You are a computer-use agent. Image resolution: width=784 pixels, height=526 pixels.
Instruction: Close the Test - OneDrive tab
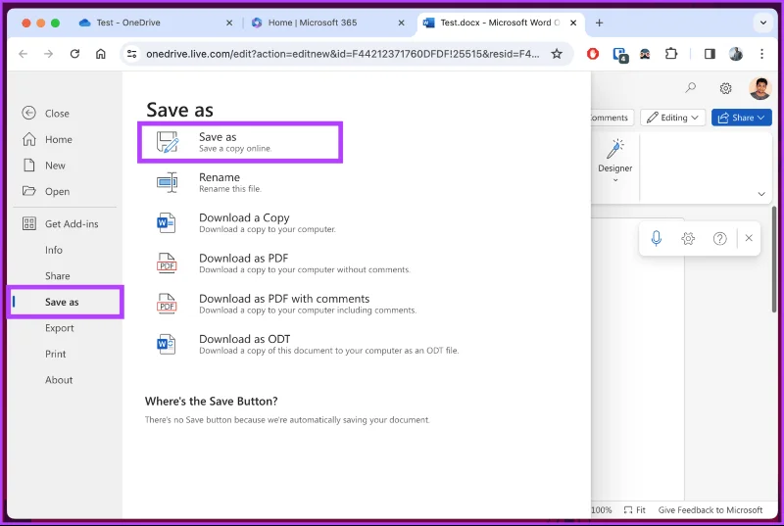click(x=229, y=23)
